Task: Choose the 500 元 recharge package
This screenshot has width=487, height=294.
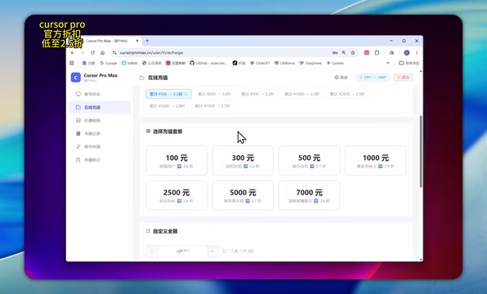Action: [310, 161]
